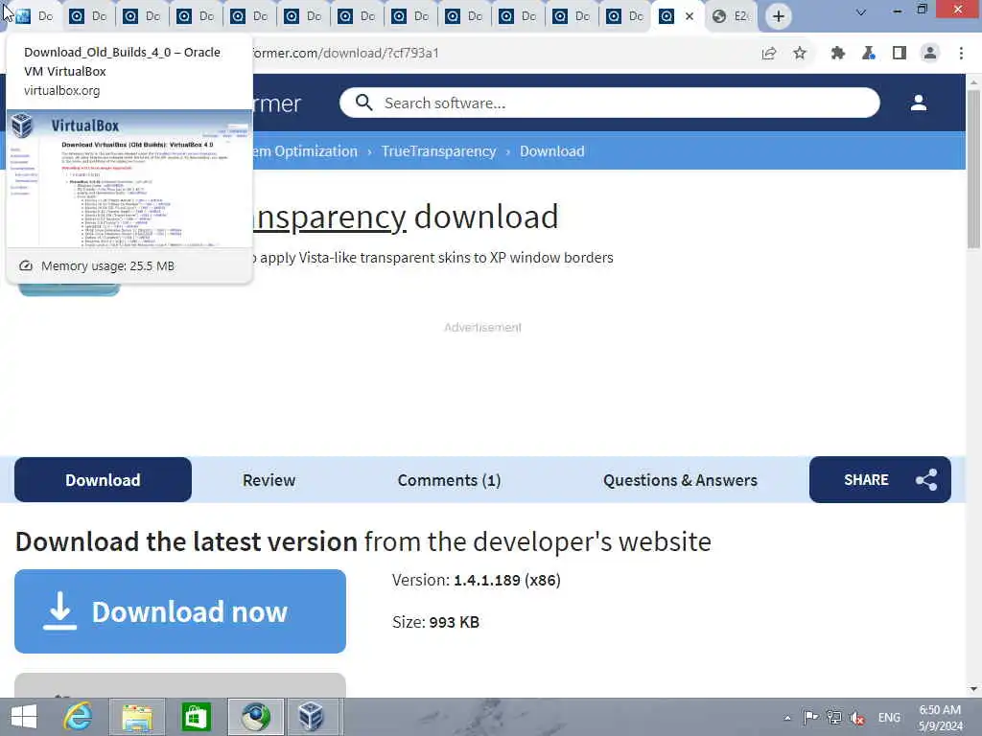Viewport: 982px width, 736px height.
Task: Click the page vertical scrollbar thumb
Action: [x=973, y=169]
